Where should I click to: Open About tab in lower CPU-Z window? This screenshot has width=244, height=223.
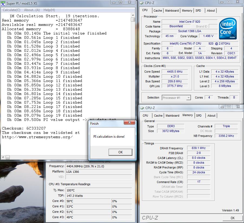[211, 116]
